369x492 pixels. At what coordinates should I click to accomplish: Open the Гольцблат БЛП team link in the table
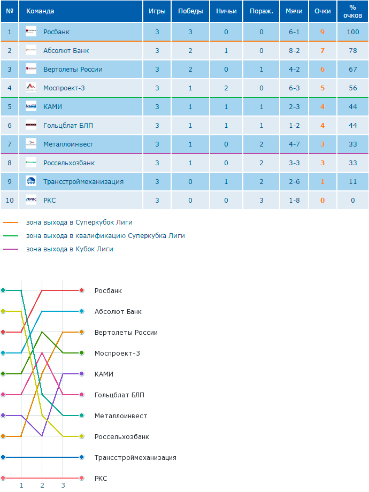68,126
